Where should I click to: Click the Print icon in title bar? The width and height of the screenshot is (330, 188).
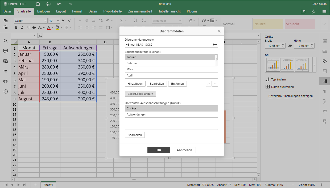click(x=49, y=4)
